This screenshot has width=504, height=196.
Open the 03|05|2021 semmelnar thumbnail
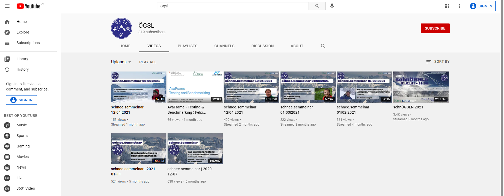tap(139, 87)
